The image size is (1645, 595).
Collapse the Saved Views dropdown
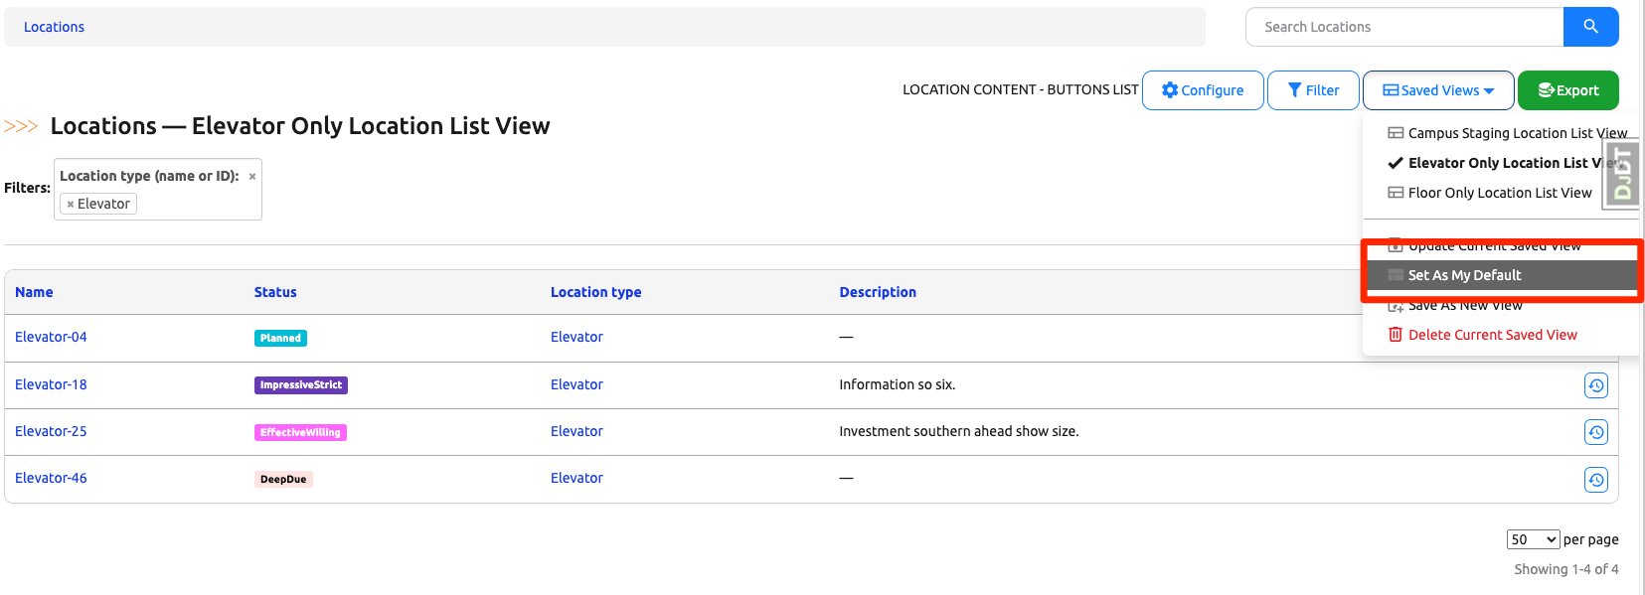(1438, 90)
